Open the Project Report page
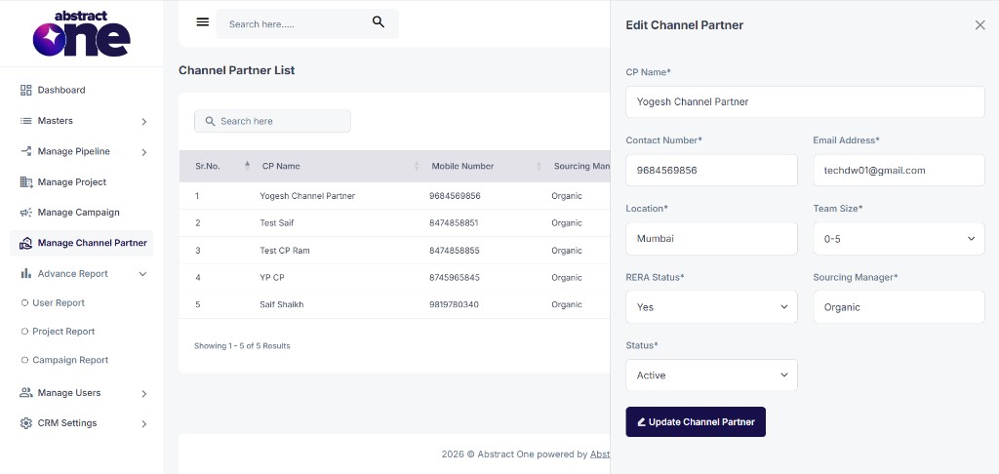This screenshot has height=474, width=999. click(x=63, y=332)
